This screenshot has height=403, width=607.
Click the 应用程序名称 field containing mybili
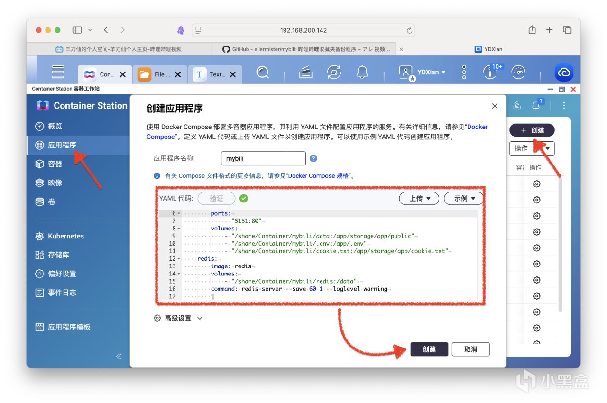(263, 158)
